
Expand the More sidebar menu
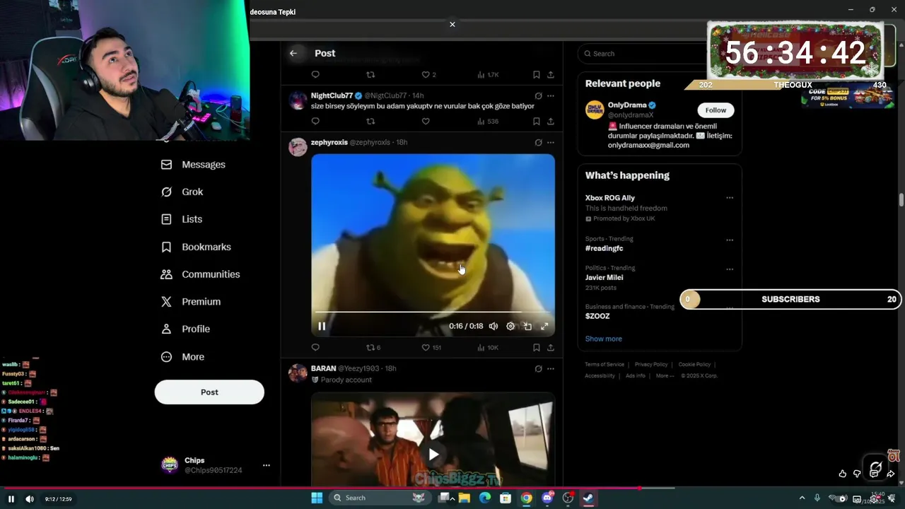pos(182,357)
